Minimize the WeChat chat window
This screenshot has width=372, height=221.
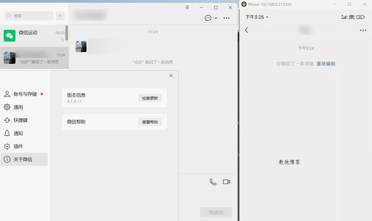(x=201, y=8)
